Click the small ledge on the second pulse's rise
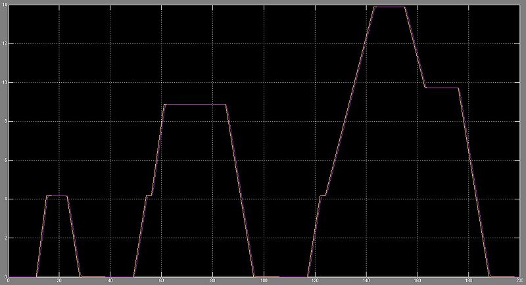 (149, 195)
